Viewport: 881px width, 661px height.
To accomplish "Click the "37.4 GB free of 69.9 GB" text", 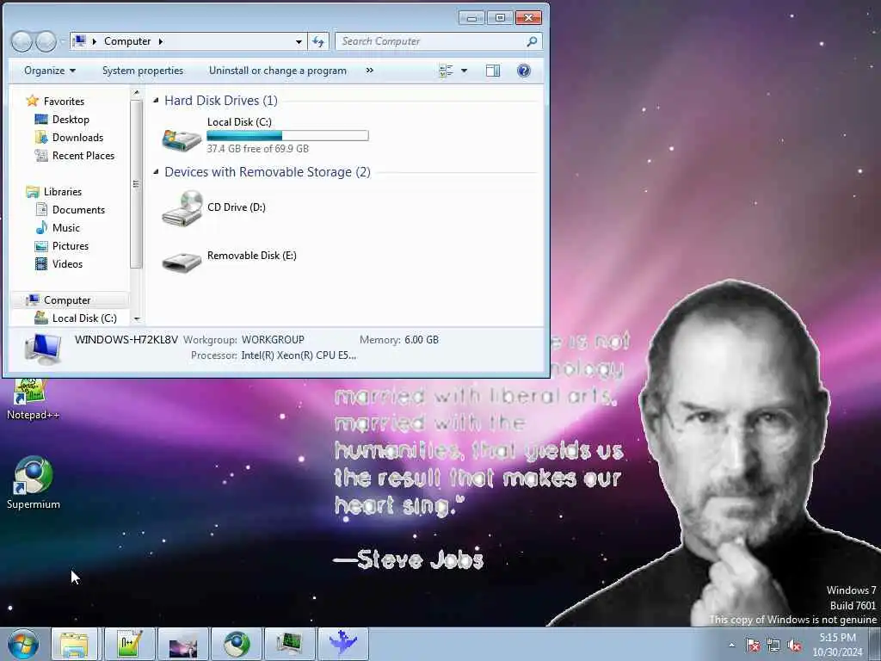I will [258, 148].
